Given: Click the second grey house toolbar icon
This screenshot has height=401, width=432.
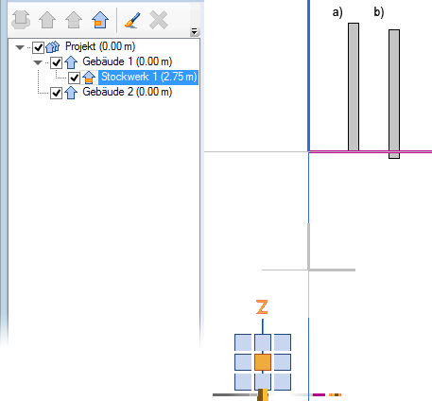Looking at the screenshot, I should (x=47, y=20).
